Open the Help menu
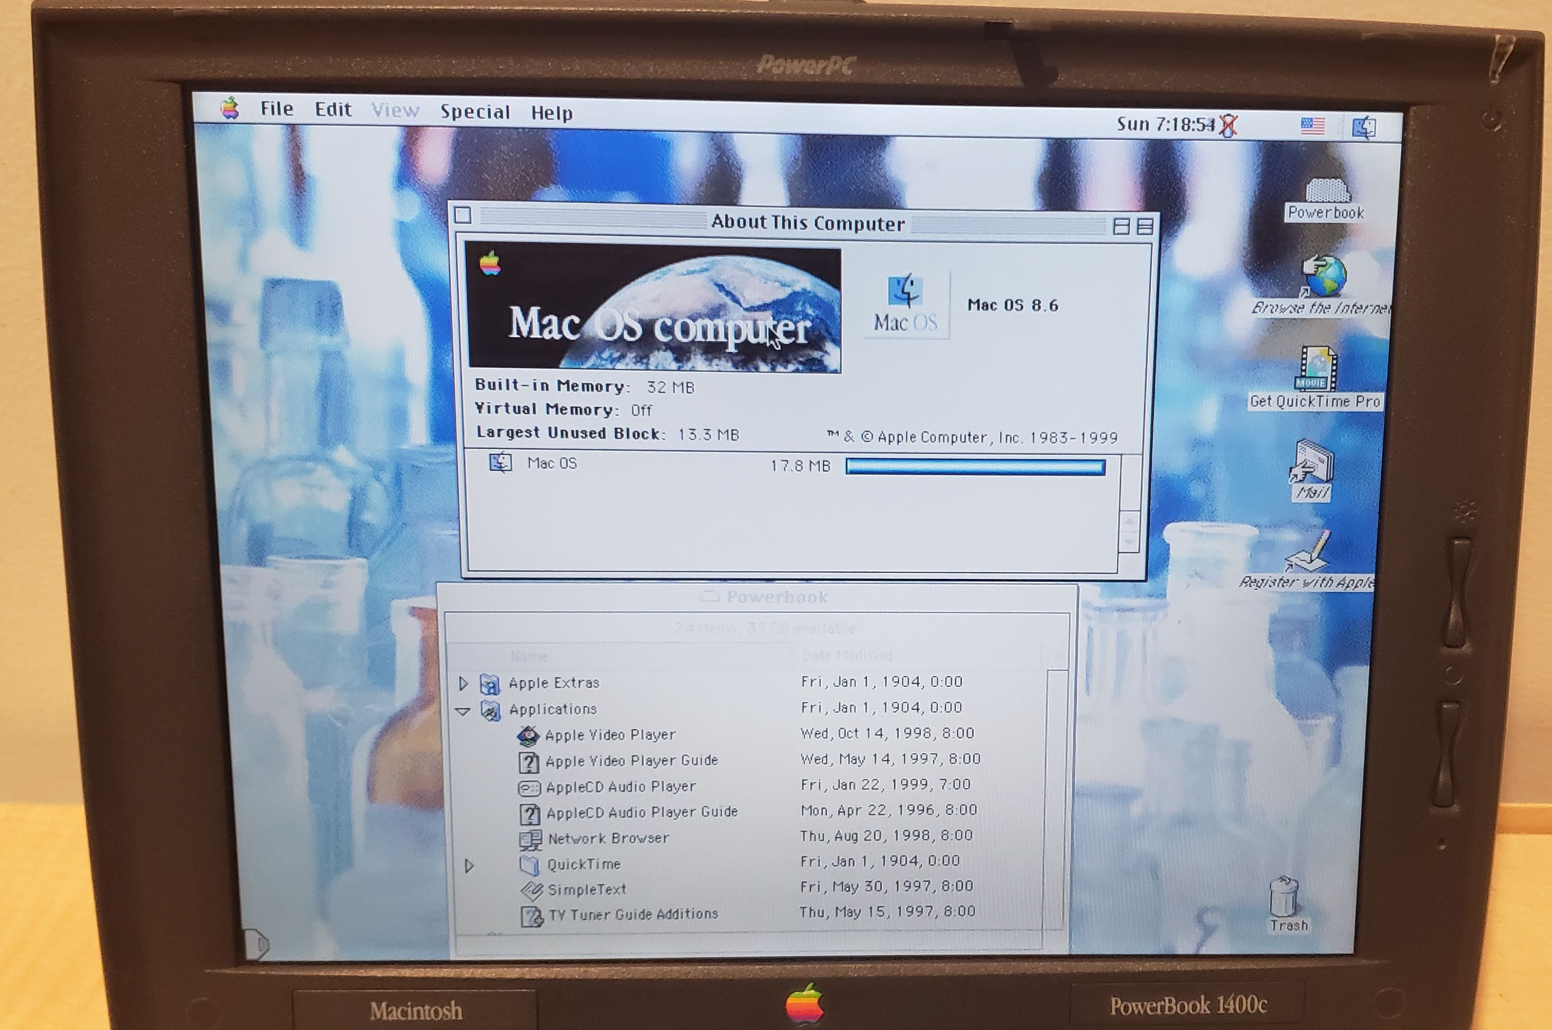Screen dimensions: 1552x1030 (552, 113)
